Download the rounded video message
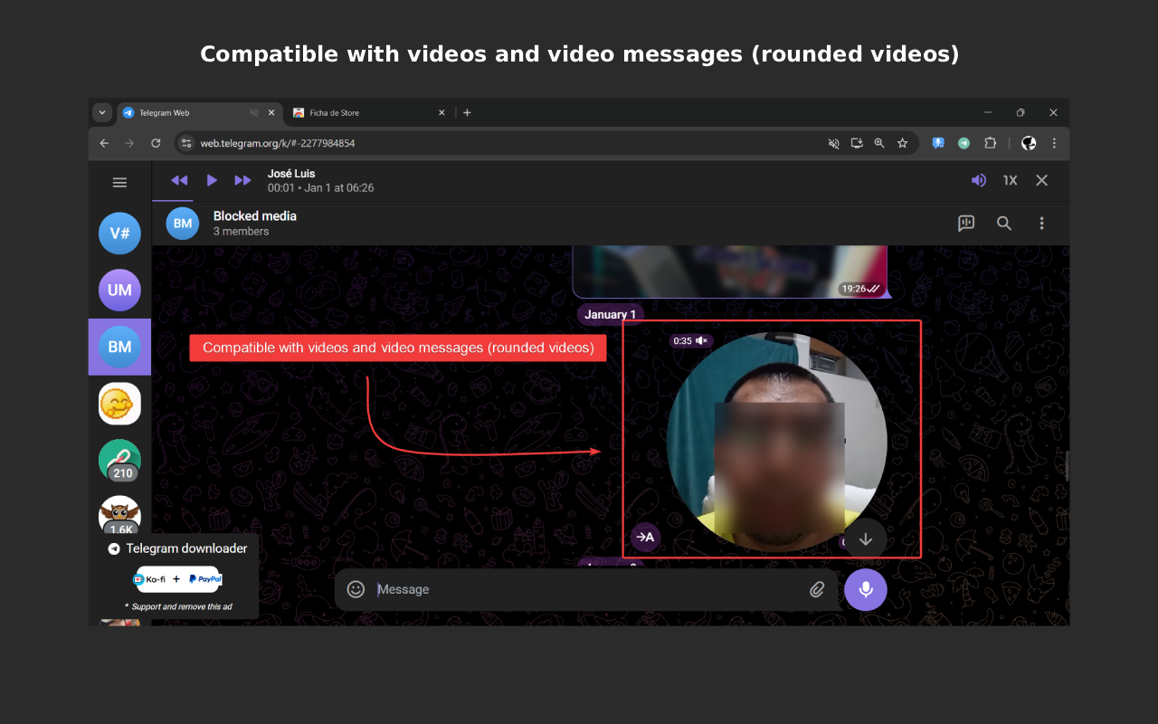Image resolution: width=1158 pixels, height=724 pixels. click(865, 538)
